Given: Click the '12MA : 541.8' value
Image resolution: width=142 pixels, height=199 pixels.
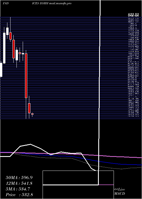Looking at the screenshot, I should click(x=19, y=183).
